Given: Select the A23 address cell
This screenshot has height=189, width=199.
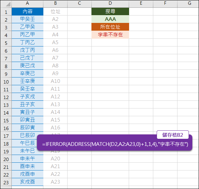Looking at the screenshot, I should 55,182.
